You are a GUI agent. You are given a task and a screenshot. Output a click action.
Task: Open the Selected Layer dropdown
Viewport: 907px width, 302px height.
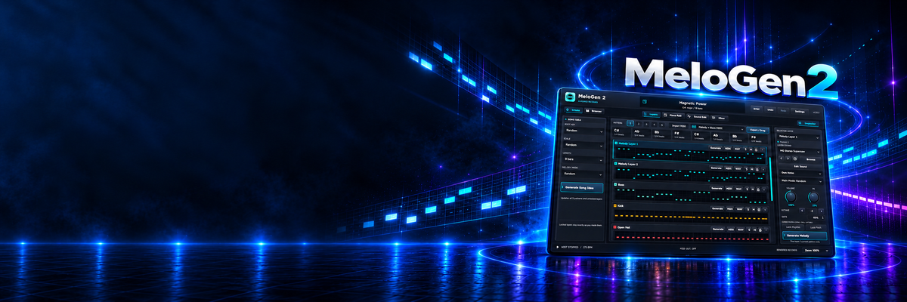[799, 137]
